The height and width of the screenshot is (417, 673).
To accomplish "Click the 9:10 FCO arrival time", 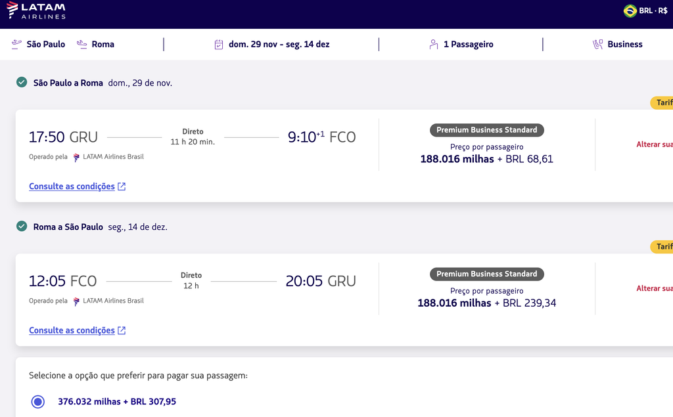I will tap(321, 137).
